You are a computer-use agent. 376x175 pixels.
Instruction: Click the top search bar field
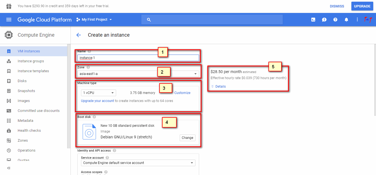point(212,20)
